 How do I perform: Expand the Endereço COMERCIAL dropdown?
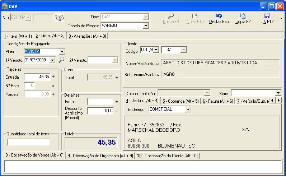pos(188,110)
